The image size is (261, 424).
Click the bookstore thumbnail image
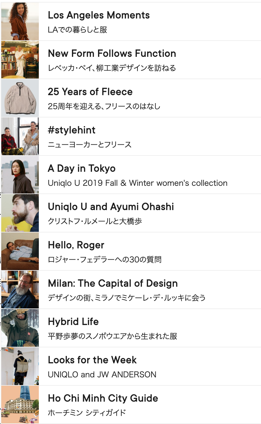coord(20,60)
